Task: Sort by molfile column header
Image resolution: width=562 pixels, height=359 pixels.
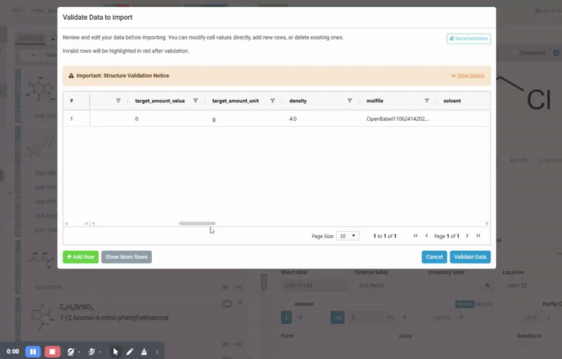Action: pos(374,100)
